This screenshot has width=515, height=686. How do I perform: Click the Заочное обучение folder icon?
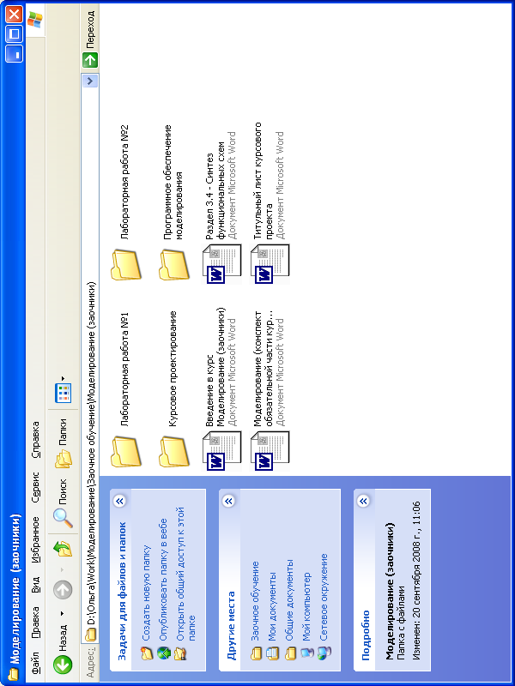click(255, 653)
